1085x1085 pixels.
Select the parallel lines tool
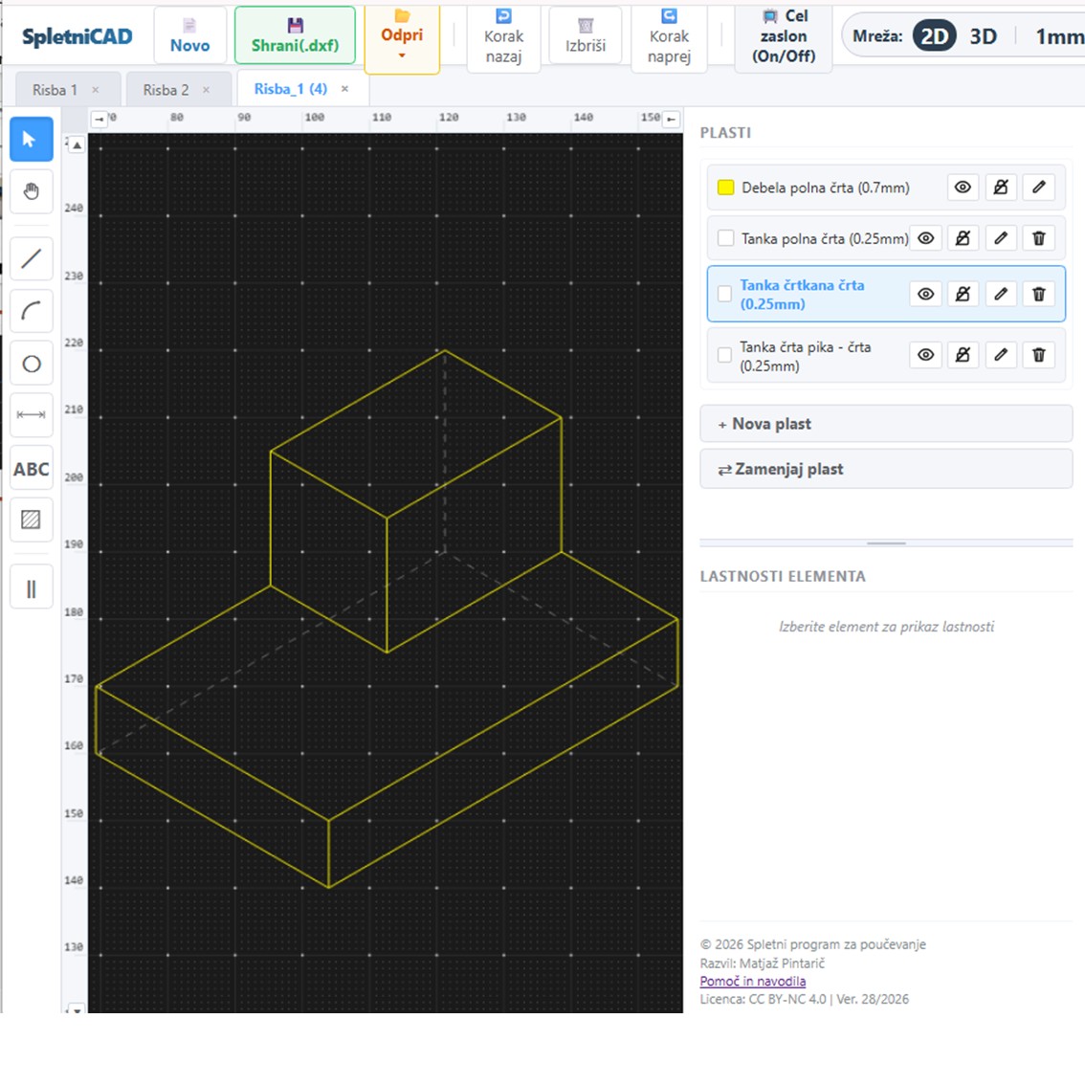(x=32, y=587)
